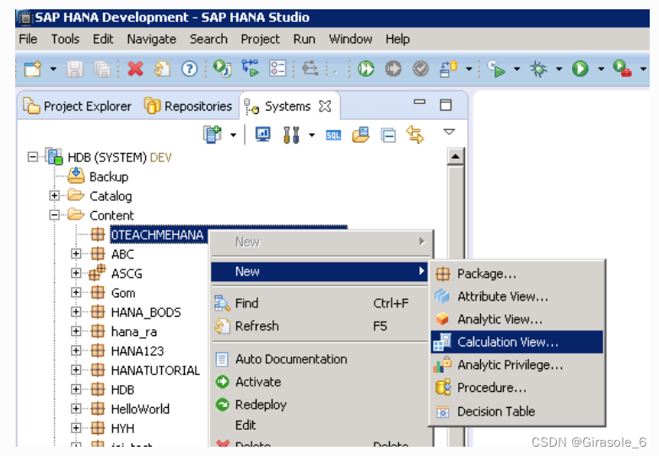
Task: Click the red X Delete toolbar icon
Action: point(135,68)
